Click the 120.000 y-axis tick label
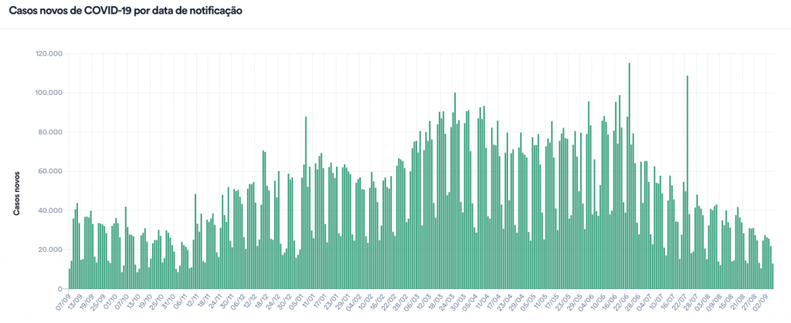Viewport: 791px width, 323px height. pos(48,54)
